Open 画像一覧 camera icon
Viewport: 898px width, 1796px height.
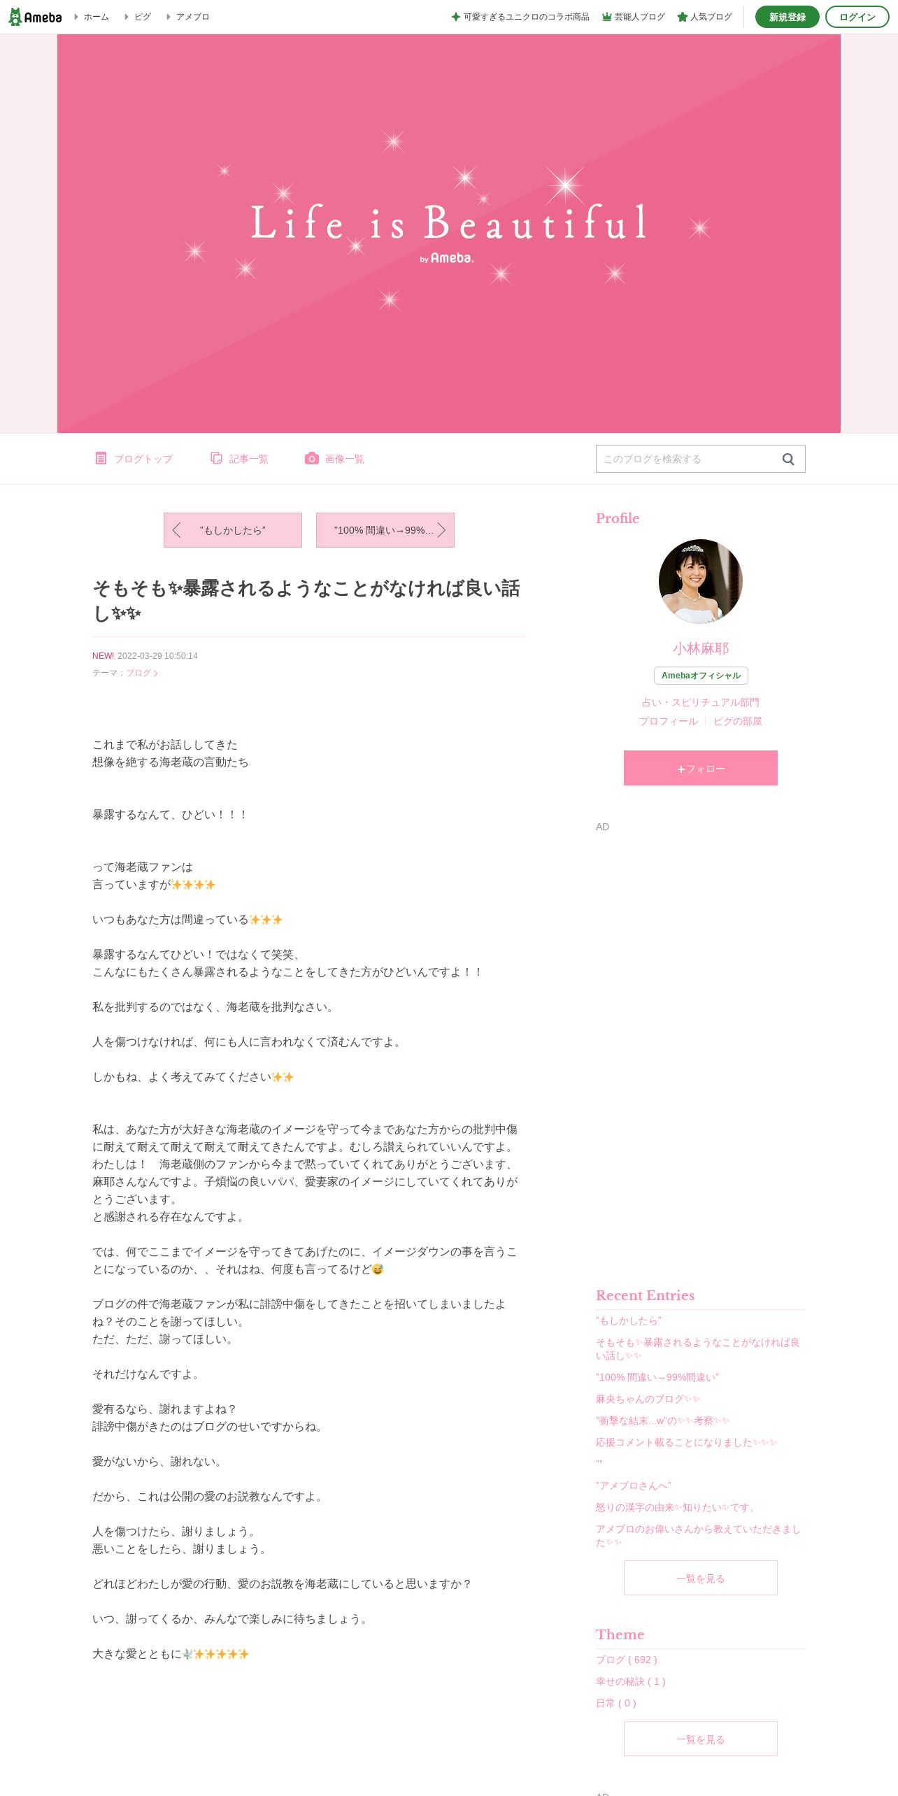click(311, 458)
